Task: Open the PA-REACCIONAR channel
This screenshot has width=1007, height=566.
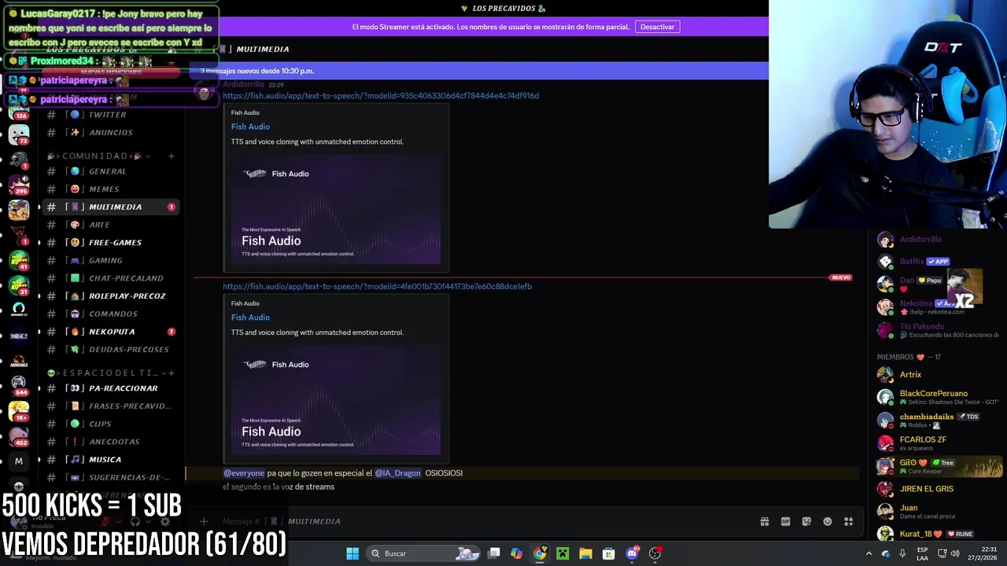Action: point(110,388)
